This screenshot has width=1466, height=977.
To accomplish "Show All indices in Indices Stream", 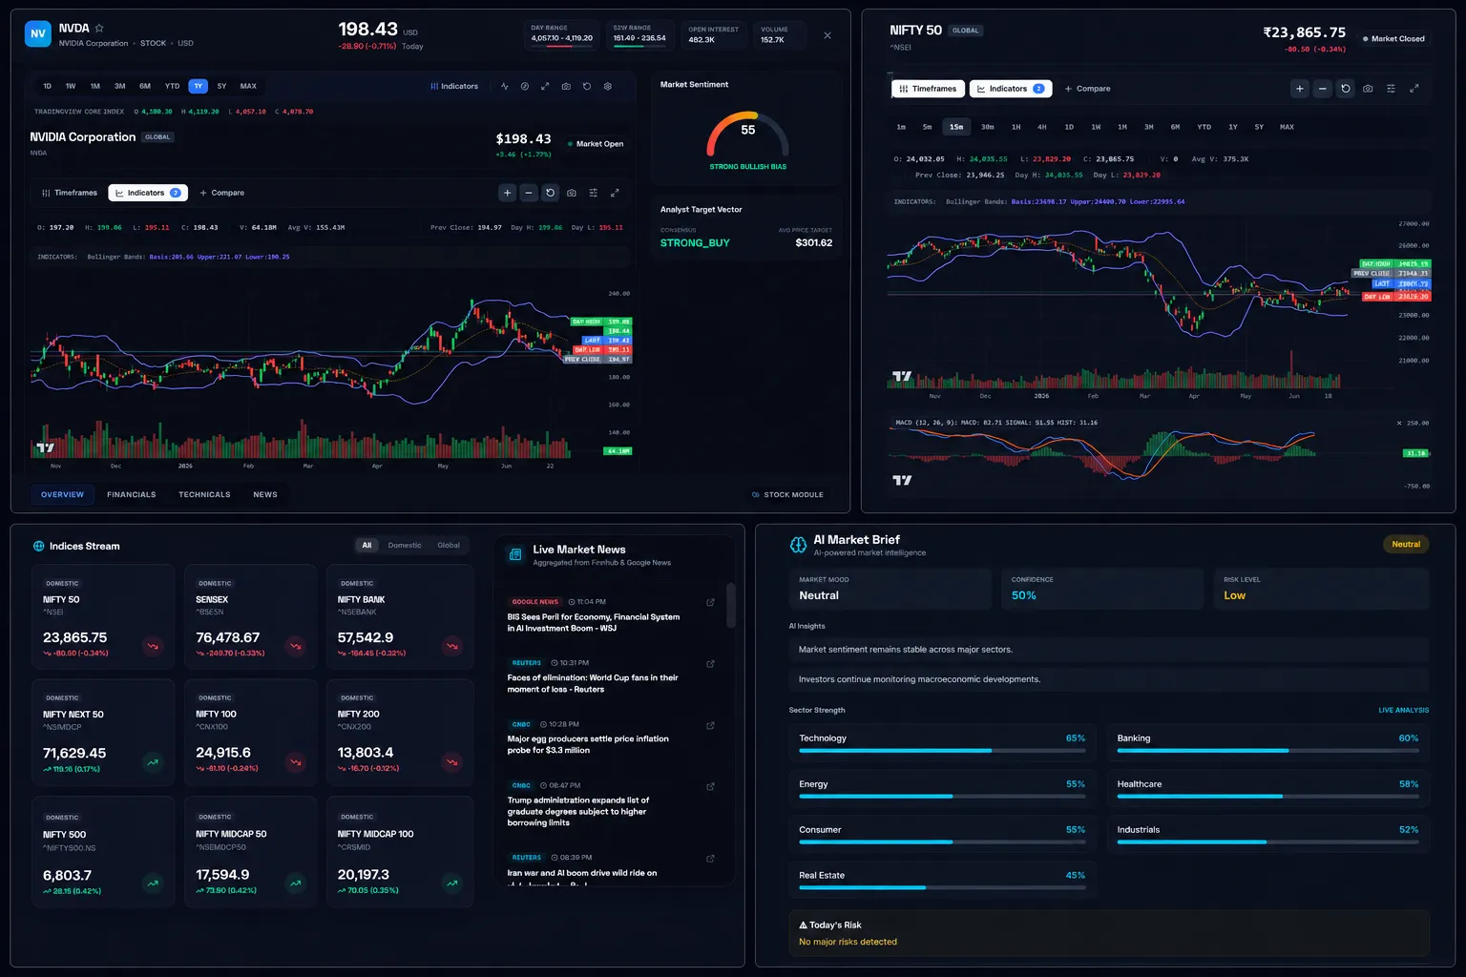I will (366, 546).
